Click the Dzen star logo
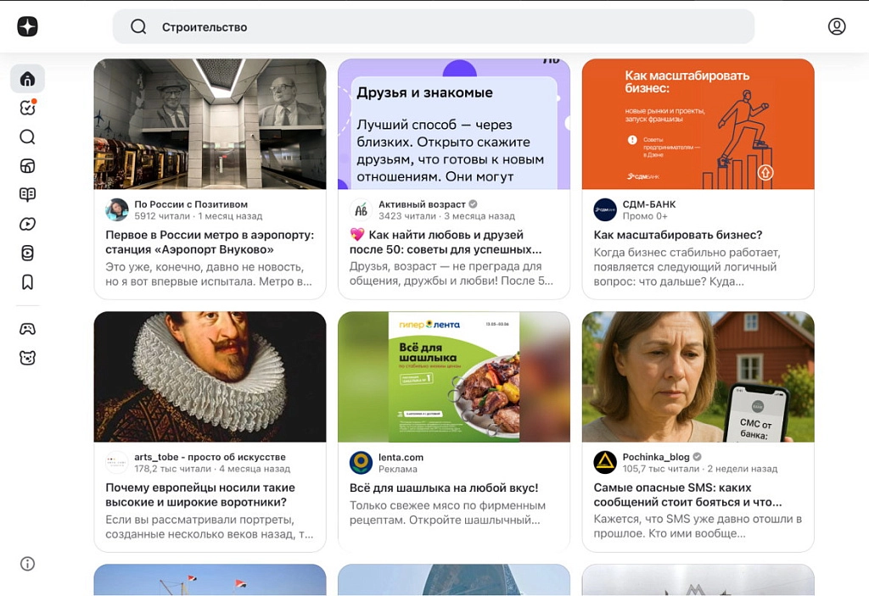The width and height of the screenshot is (869, 596). [27, 26]
